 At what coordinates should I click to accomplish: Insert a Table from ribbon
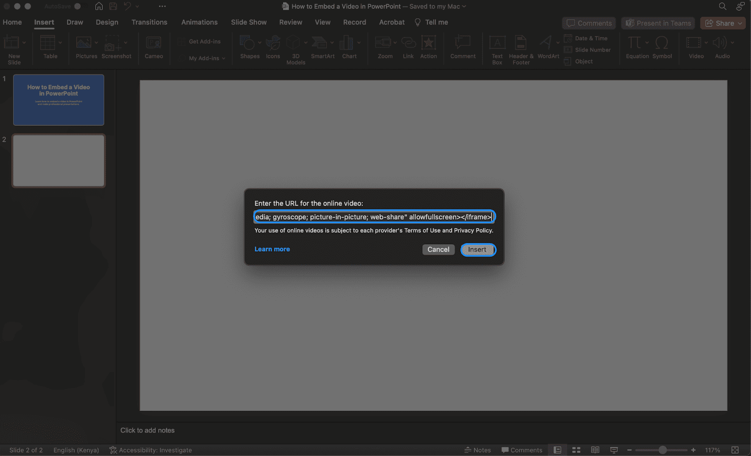(48, 43)
